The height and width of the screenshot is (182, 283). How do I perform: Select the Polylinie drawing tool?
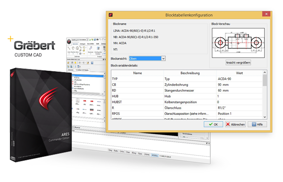[73, 50]
